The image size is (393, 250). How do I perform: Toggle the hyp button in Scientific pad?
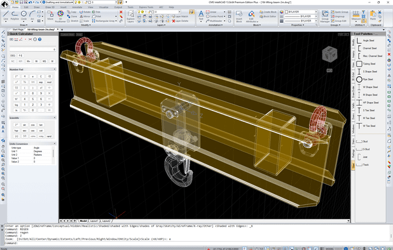point(17,131)
